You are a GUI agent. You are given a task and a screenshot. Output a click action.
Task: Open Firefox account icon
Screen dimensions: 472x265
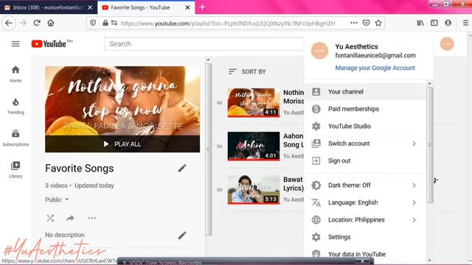coord(448,23)
